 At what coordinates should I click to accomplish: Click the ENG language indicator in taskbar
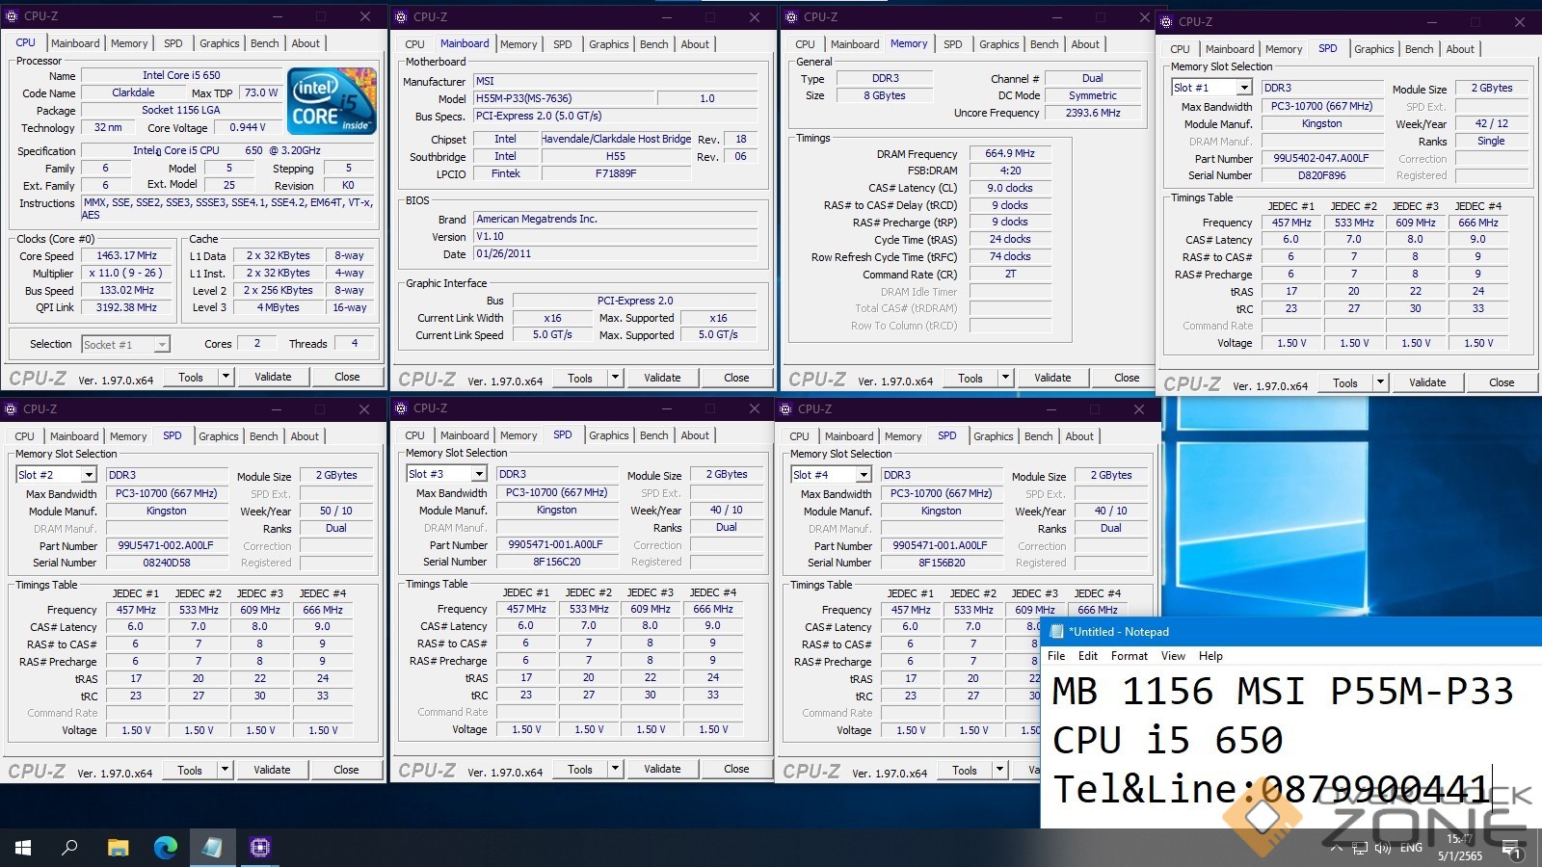tap(1411, 849)
